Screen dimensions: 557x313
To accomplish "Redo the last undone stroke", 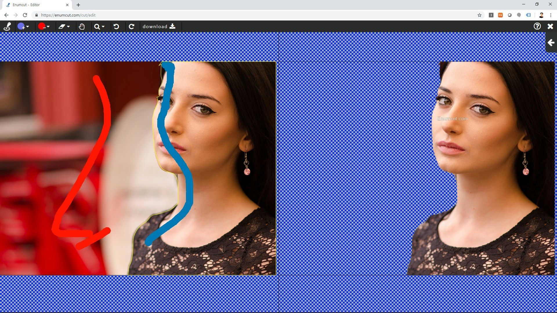I will pyautogui.click(x=131, y=26).
